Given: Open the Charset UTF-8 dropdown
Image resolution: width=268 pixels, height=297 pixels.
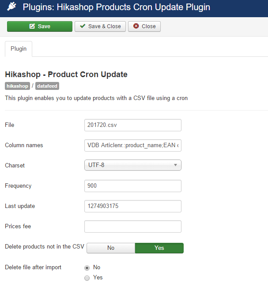Looking at the screenshot, I should (133, 165).
